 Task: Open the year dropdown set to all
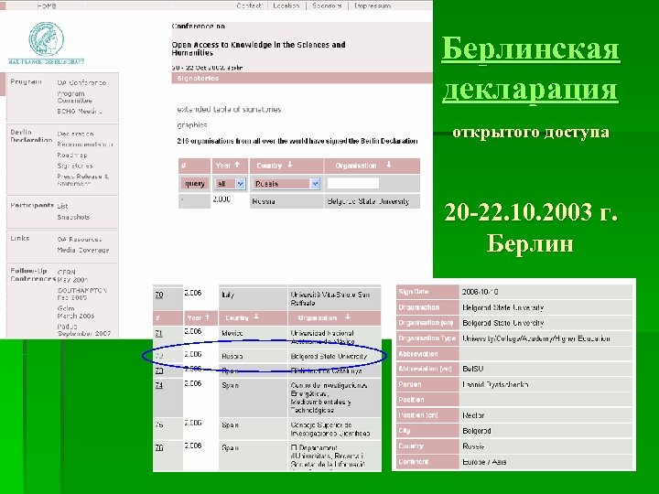coord(230,184)
